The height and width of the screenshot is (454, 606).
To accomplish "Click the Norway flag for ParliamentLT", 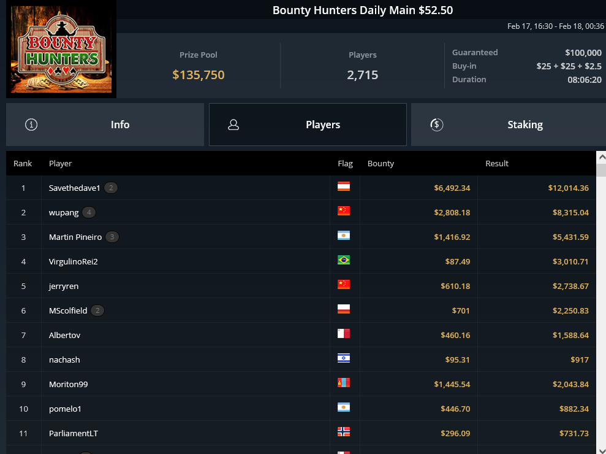I will click(x=344, y=432).
